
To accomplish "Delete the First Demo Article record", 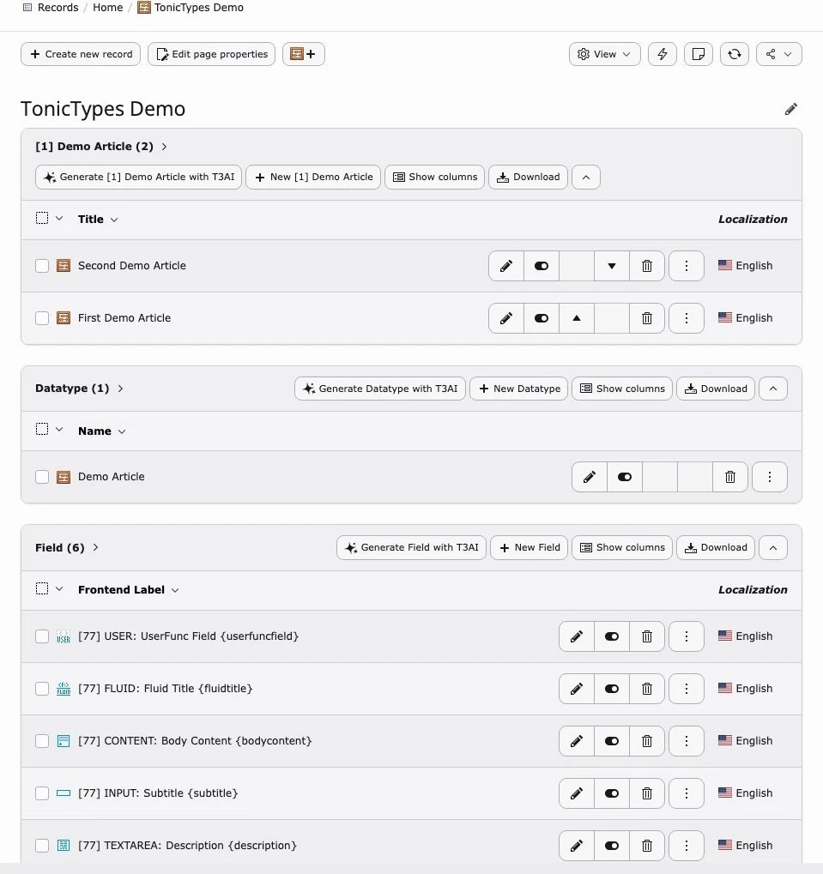I will click(x=647, y=318).
